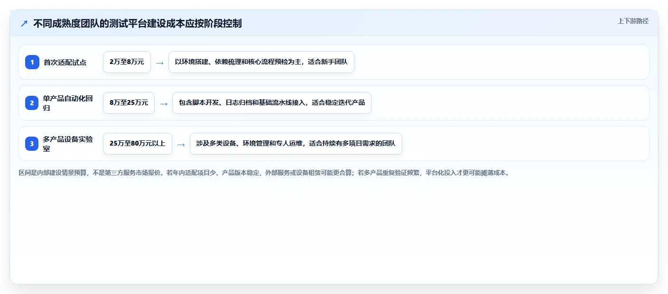Screen dimensions: 668x294
Task: Select the 单产品自动化回归 stage label
Action: tap(68, 103)
